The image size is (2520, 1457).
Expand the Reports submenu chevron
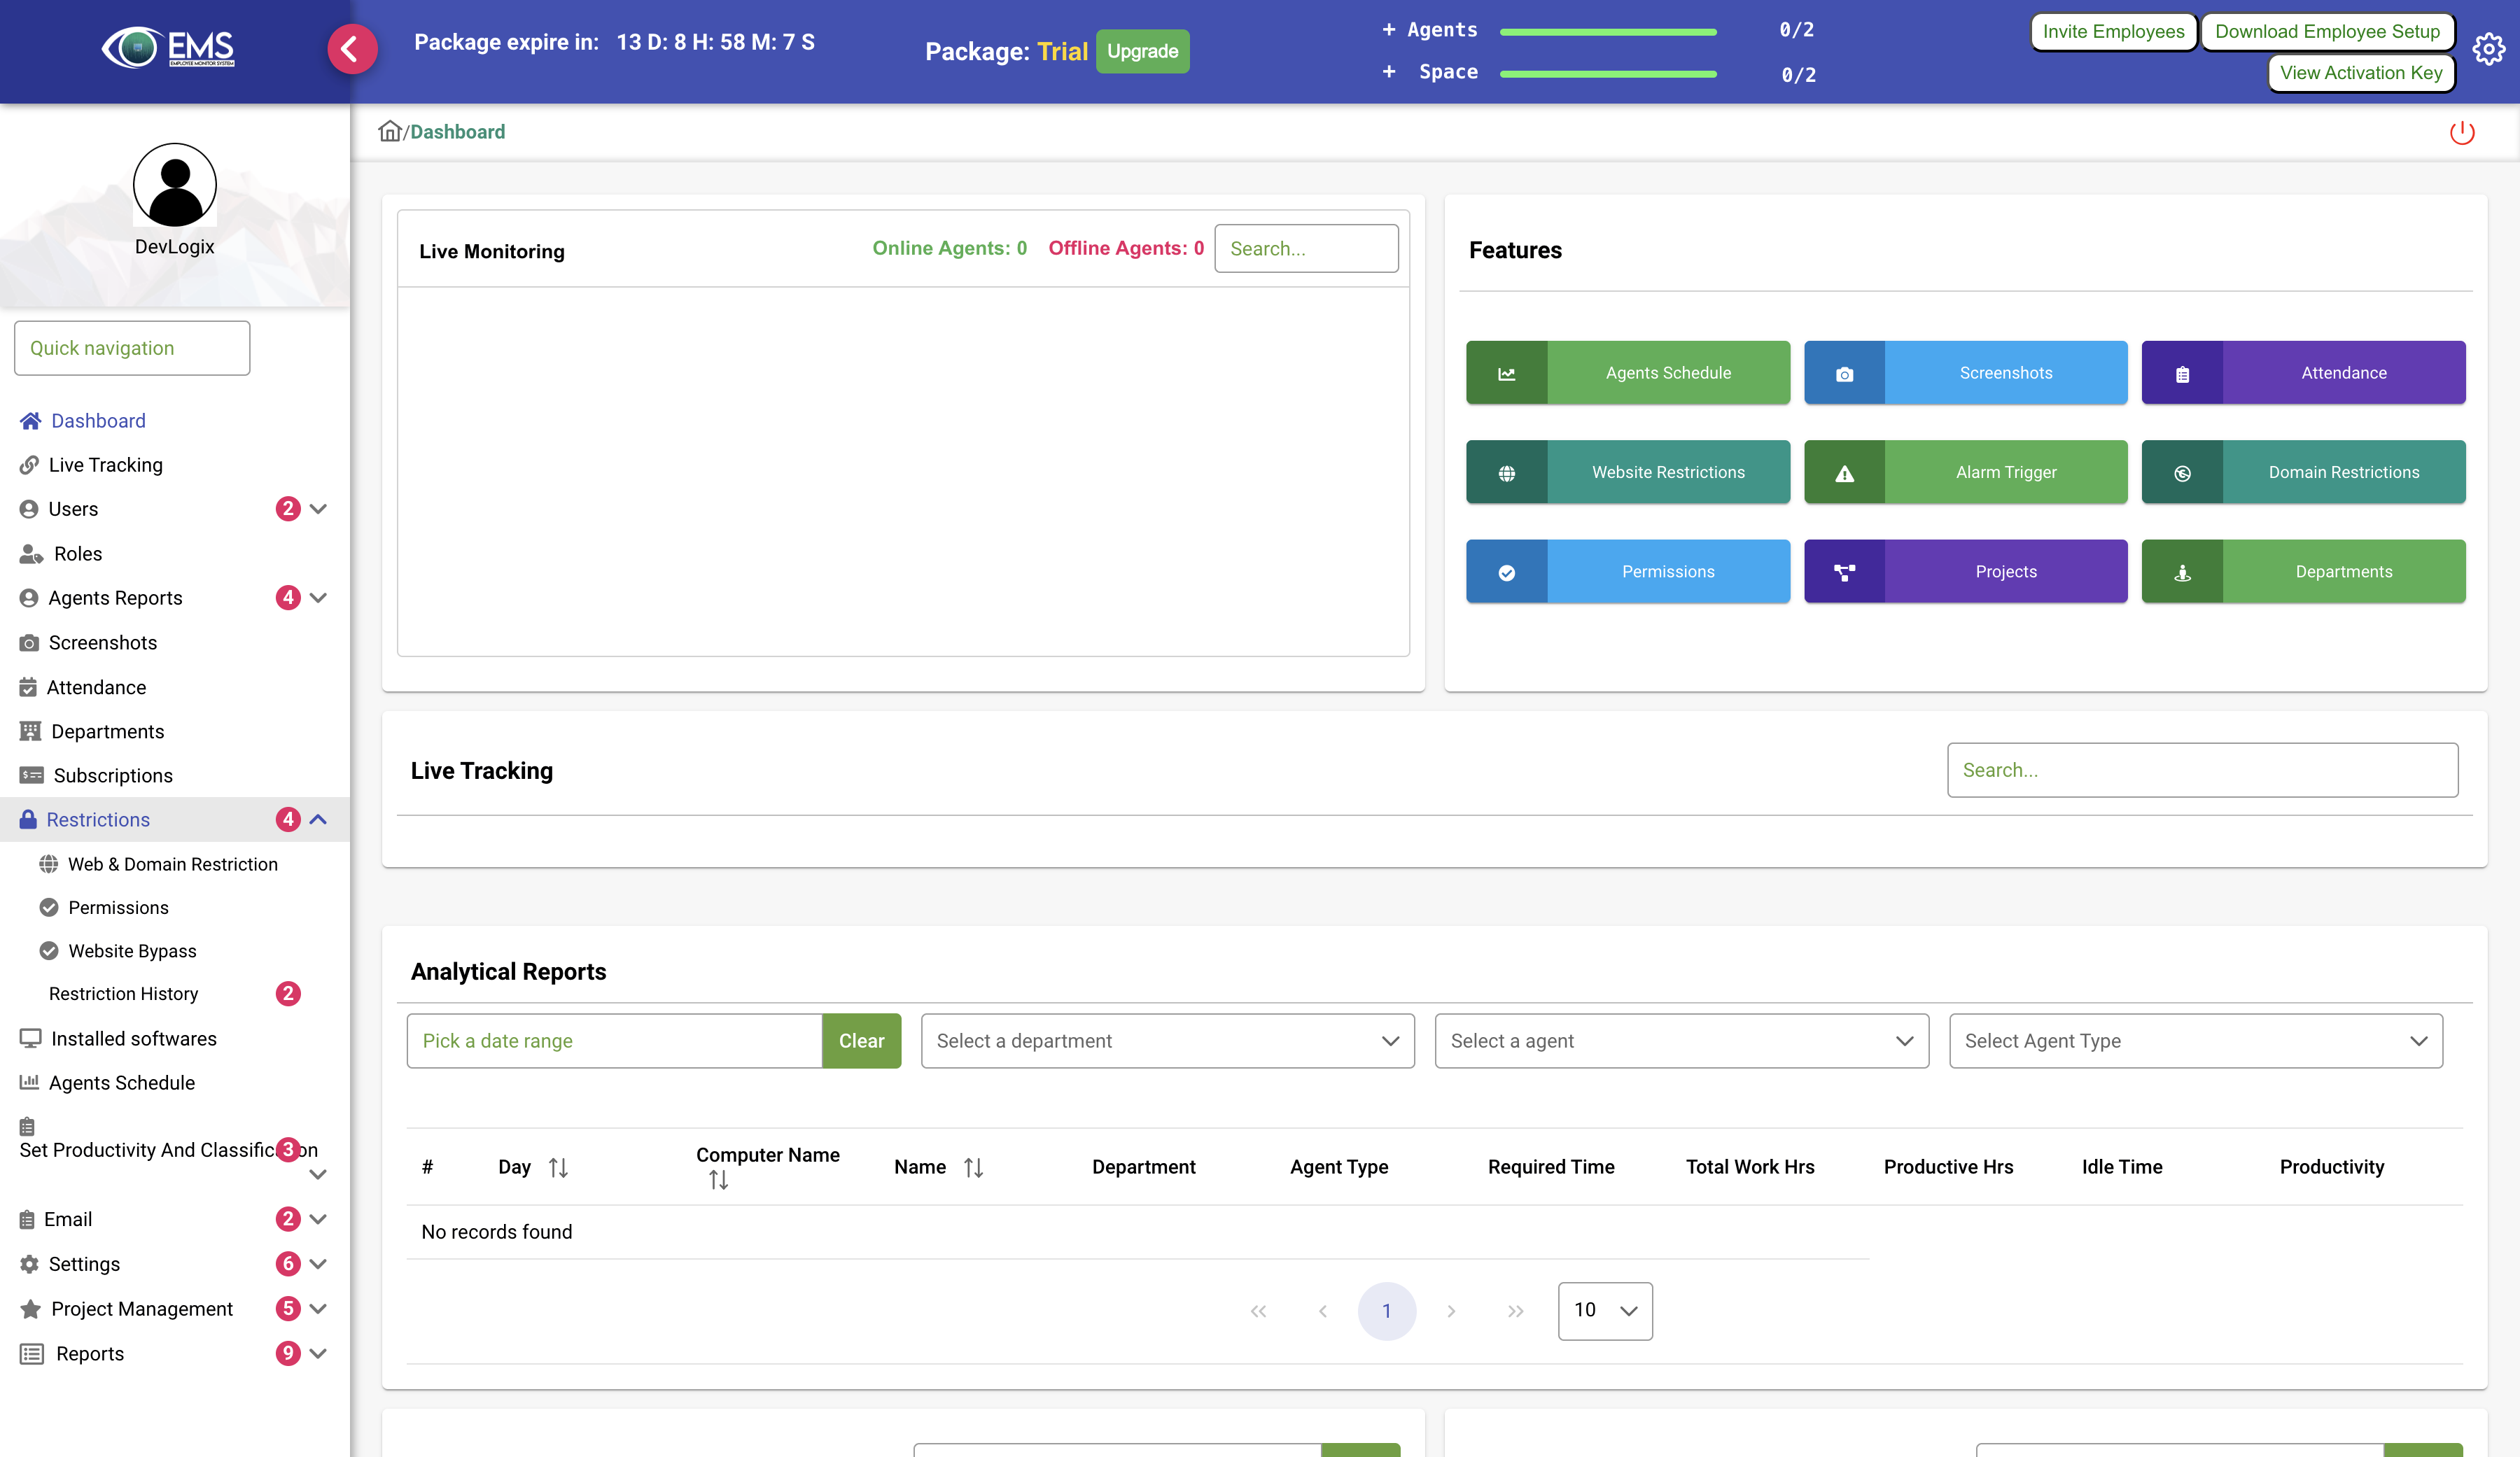coord(318,1354)
